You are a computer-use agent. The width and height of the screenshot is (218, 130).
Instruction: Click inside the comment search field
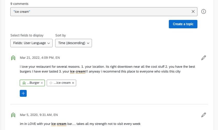point(100,11)
